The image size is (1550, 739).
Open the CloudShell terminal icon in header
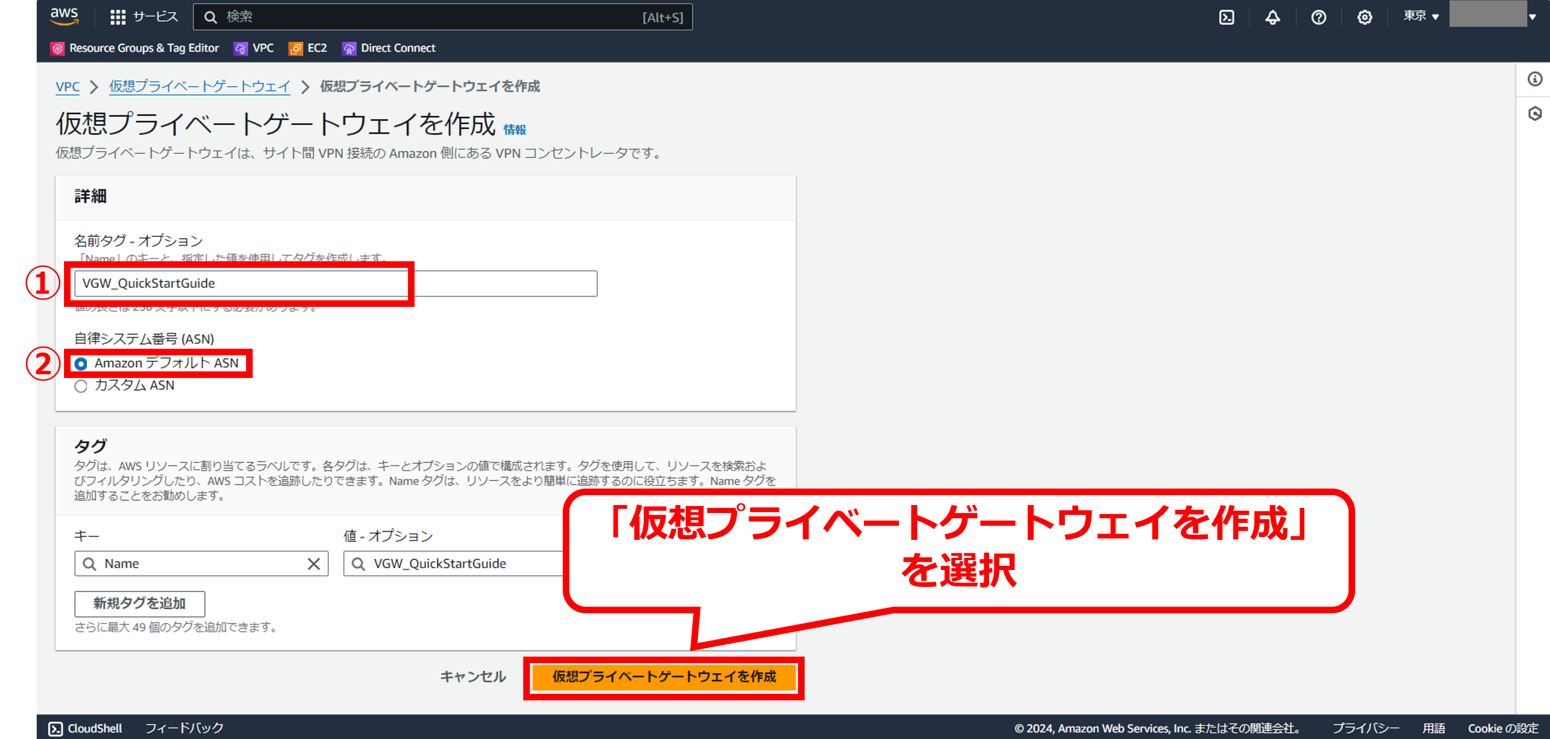click(1226, 17)
